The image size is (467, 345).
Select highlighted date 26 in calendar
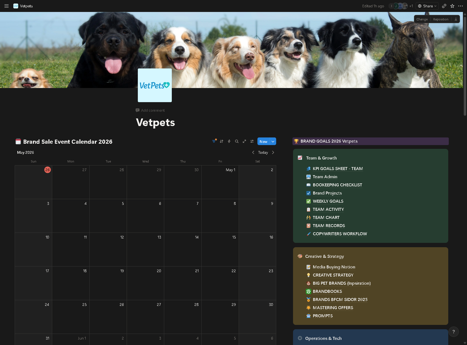(x=48, y=170)
